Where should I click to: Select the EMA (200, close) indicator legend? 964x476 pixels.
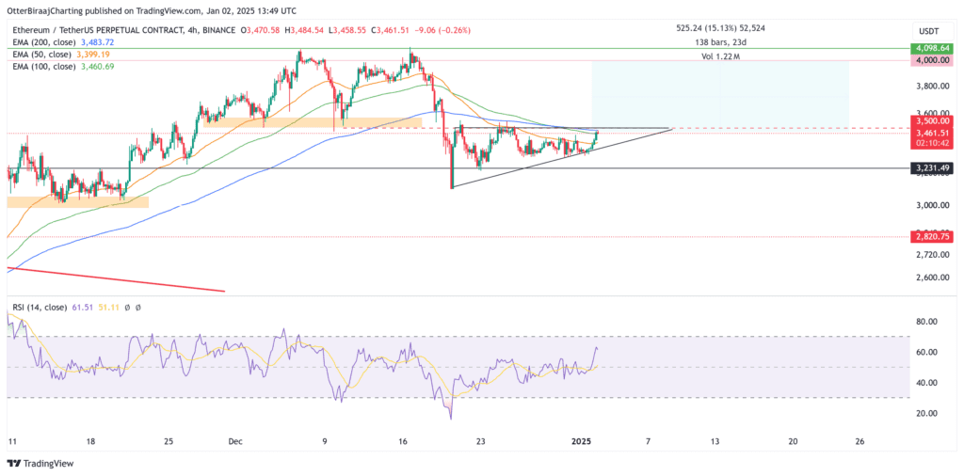click(61, 43)
